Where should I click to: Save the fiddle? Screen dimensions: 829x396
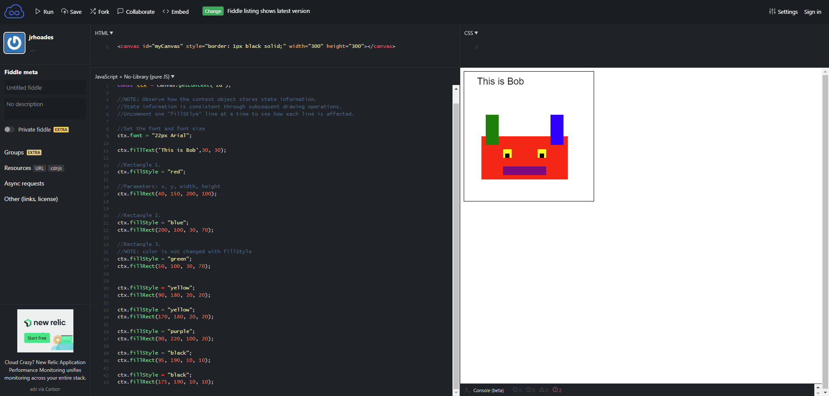point(72,12)
